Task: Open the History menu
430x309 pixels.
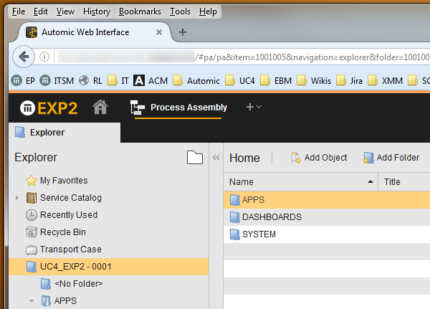Action: click(97, 11)
